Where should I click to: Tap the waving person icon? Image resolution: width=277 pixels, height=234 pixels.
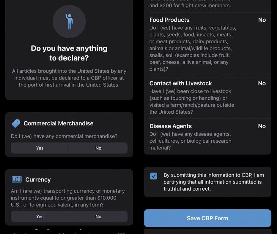coord(69,21)
